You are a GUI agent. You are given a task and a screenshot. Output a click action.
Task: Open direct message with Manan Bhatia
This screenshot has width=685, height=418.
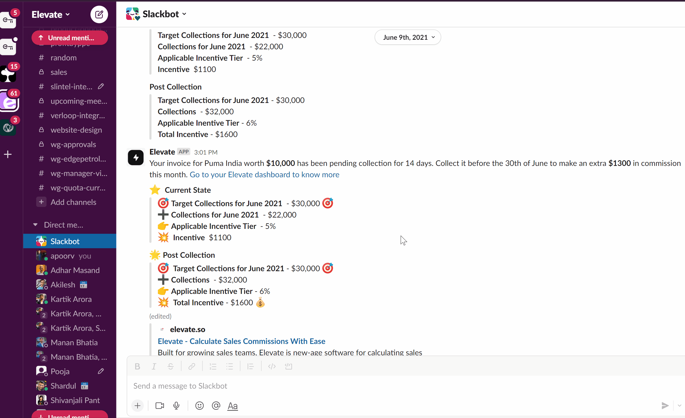70,342
